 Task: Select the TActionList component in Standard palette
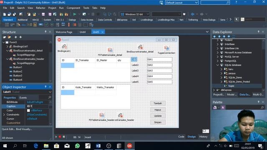(91, 25)
